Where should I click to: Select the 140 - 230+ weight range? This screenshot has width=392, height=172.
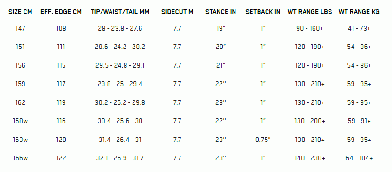(x=310, y=158)
